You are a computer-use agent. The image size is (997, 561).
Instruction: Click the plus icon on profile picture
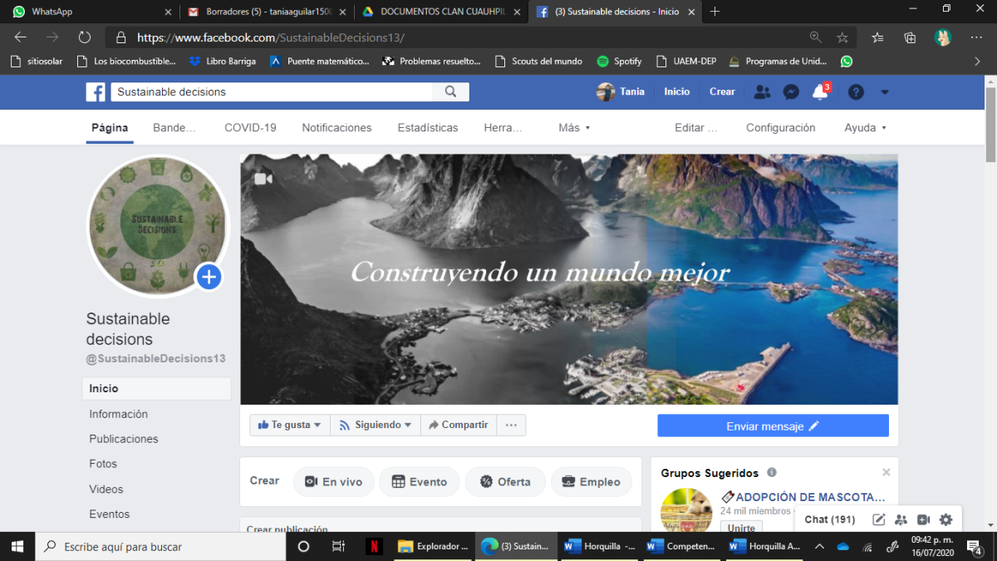click(209, 277)
